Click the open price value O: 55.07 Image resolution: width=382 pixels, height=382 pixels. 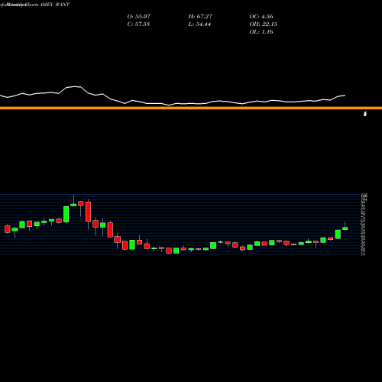(139, 17)
